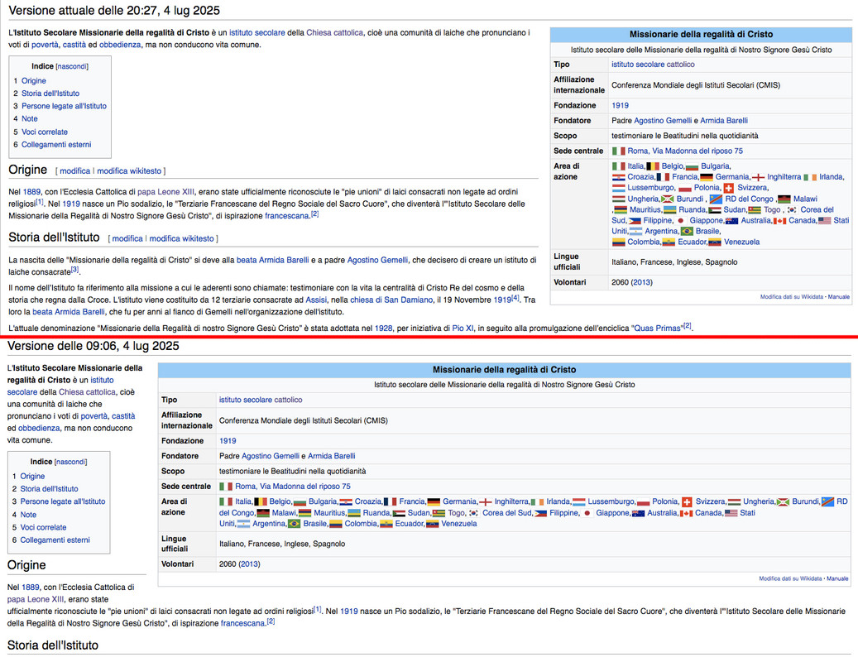Click Svizzera flag icon in current version infobox
858x662 pixels.
[729, 188]
